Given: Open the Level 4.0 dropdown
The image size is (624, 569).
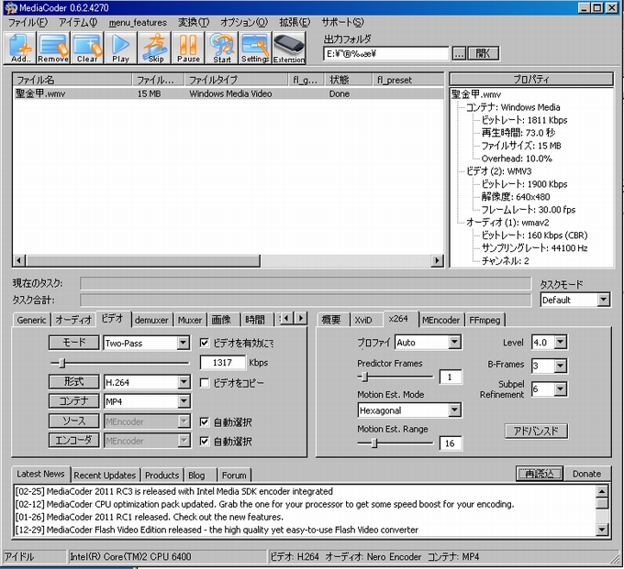Looking at the screenshot, I should coord(561,342).
